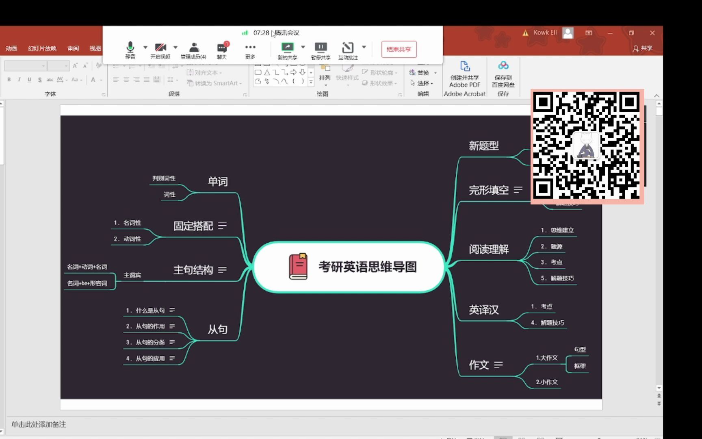Open the meeting chat icon with the notification badge
This screenshot has width=702, height=439.
pyautogui.click(x=222, y=50)
